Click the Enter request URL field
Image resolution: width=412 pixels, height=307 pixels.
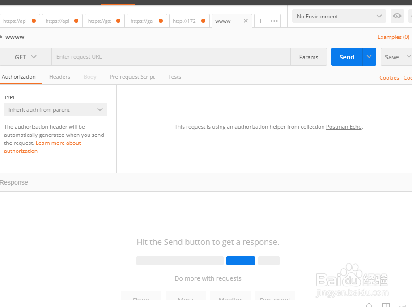[x=171, y=57]
